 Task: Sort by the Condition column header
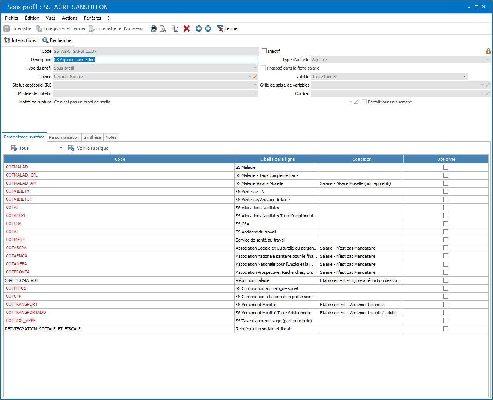click(x=362, y=159)
